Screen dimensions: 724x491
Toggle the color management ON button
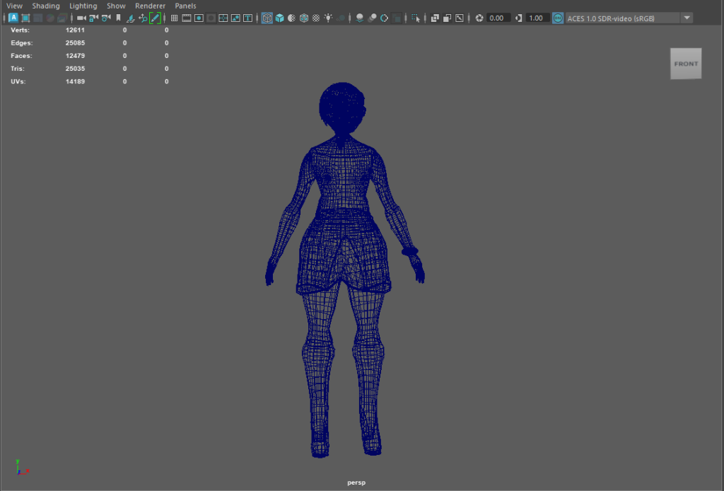point(558,18)
